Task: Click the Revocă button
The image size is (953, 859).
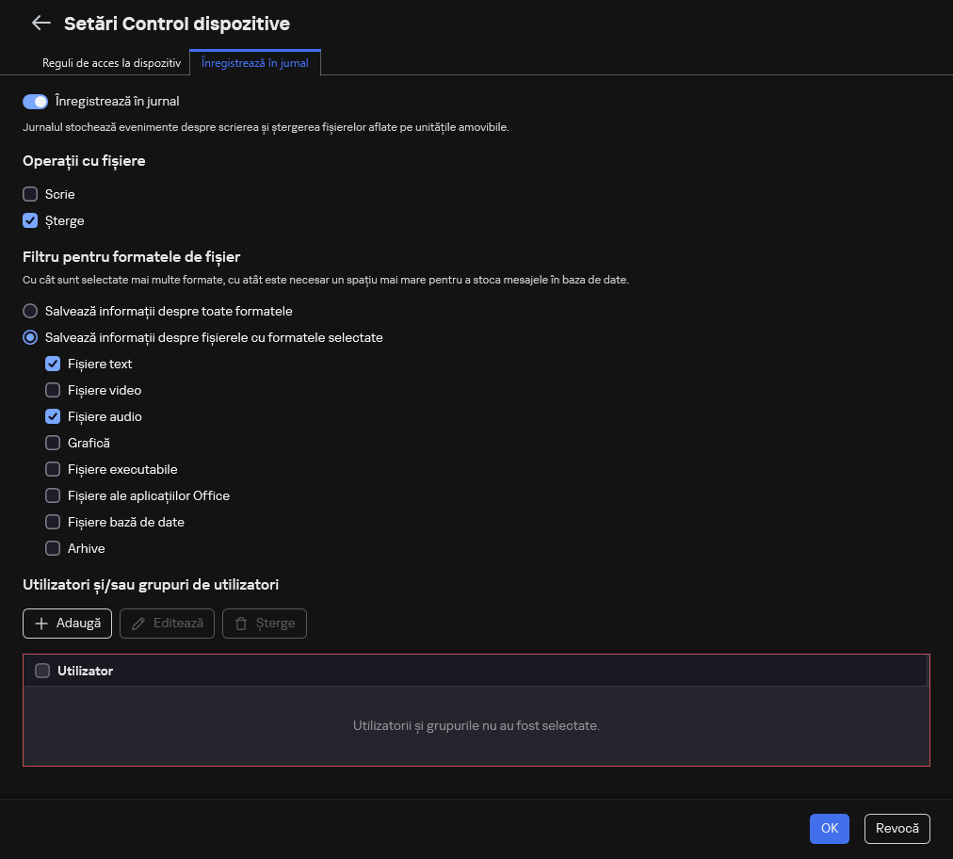Action: pyautogui.click(x=896, y=829)
